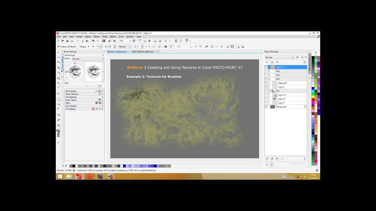Expand the Color Variation section
This screenshot has width=376, height=211.
point(103,106)
